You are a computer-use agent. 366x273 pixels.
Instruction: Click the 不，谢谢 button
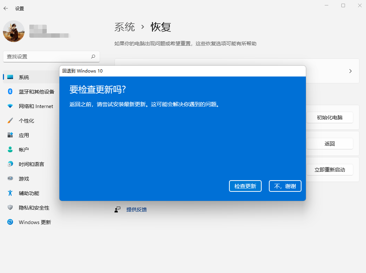click(285, 186)
